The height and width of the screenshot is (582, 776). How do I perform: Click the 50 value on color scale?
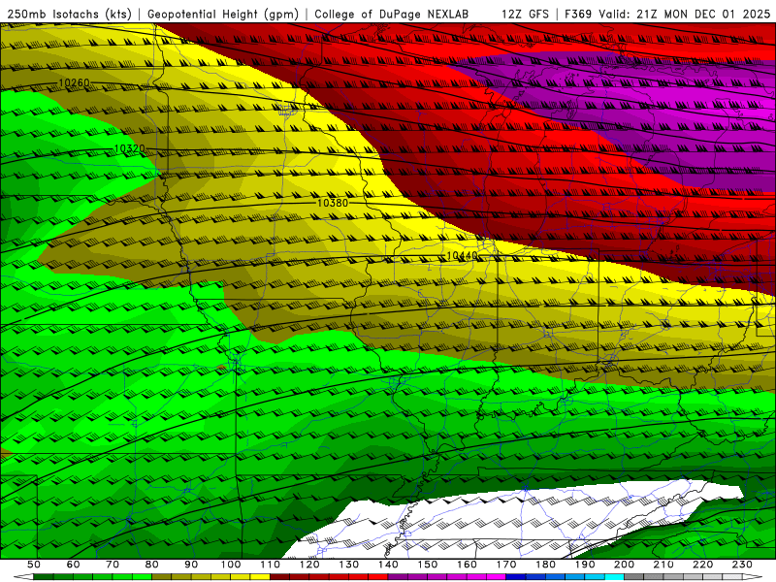point(34,565)
